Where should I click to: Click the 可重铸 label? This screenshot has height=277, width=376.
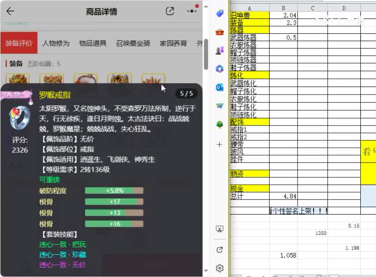coord(49,180)
